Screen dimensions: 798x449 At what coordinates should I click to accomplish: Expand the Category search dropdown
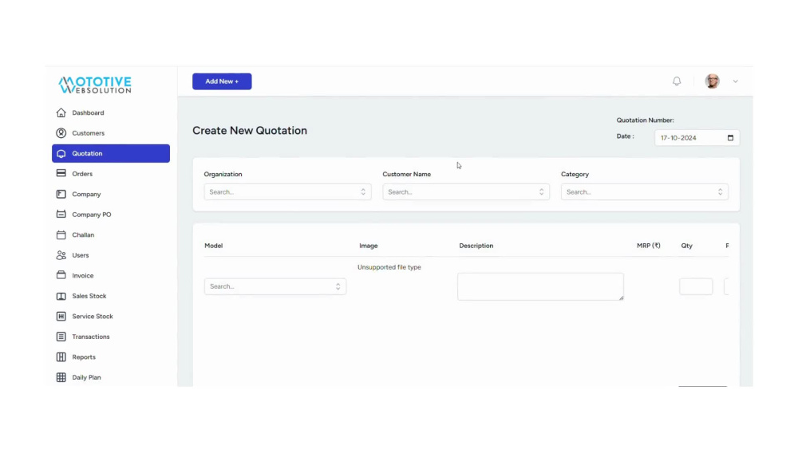coord(644,191)
